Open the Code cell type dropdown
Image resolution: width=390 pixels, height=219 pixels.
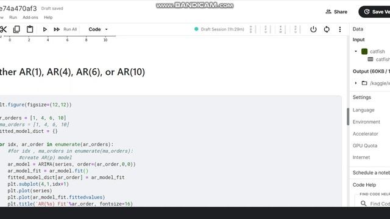click(98, 29)
